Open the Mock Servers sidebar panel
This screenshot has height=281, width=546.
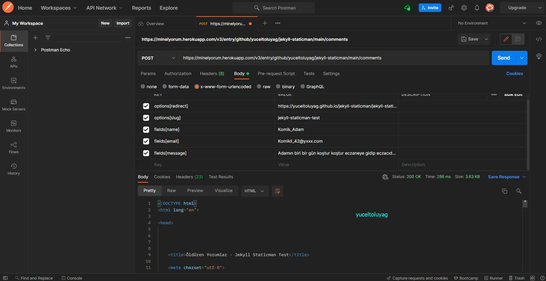14,105
